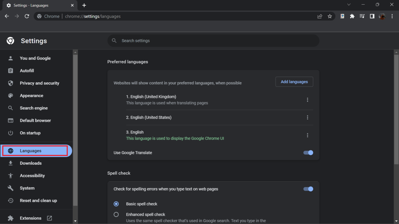Open more actions menu for English (United States)
The width and height of the screenshot is (399, 224).
pos(307,117)
